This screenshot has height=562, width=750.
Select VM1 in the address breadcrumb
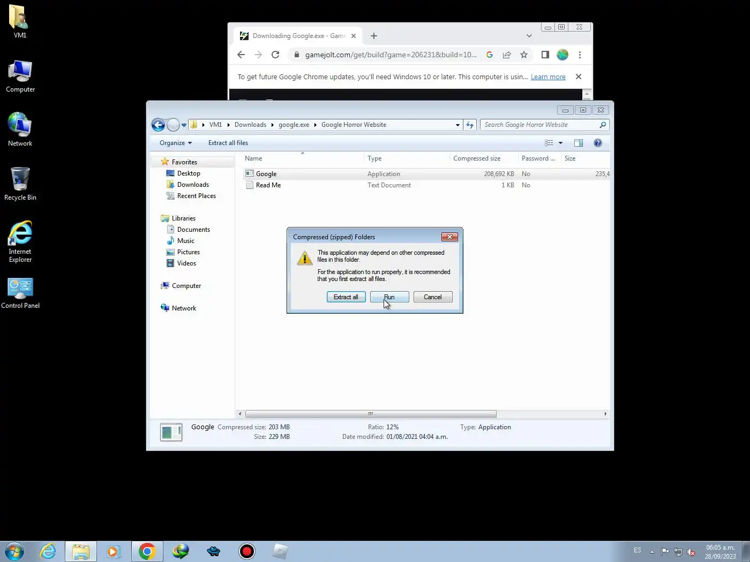(x=215, y=125)
